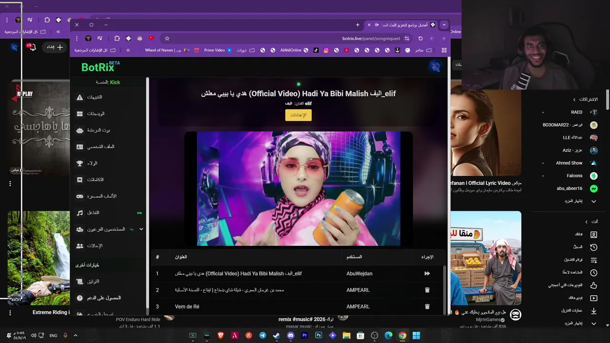Delete song 2 requested by AMPEARL
610x343 pixels.
tap(427, 290)
